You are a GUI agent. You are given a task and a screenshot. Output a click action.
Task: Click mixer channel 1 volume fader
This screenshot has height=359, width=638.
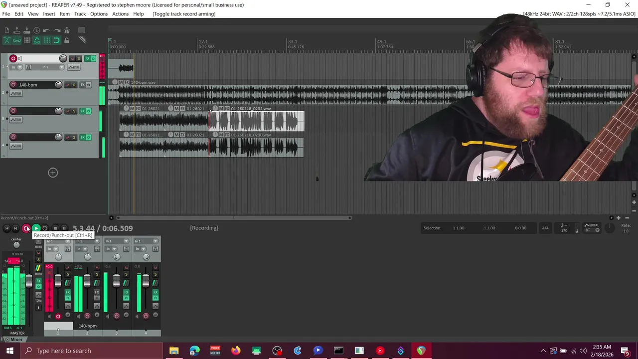coord(58,280)
